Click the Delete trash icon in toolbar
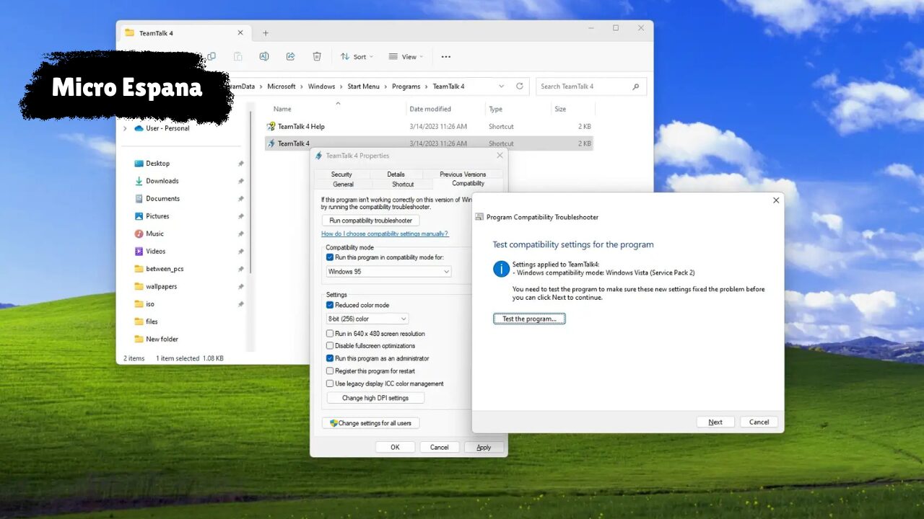The width and height of the screenshot is (924, 519). point(317,56)
